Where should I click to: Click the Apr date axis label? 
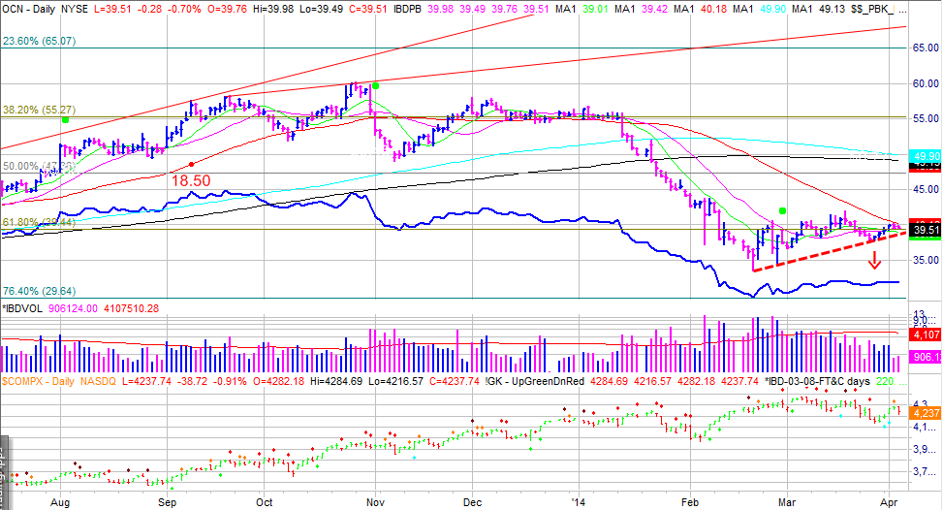click(889, 502)
